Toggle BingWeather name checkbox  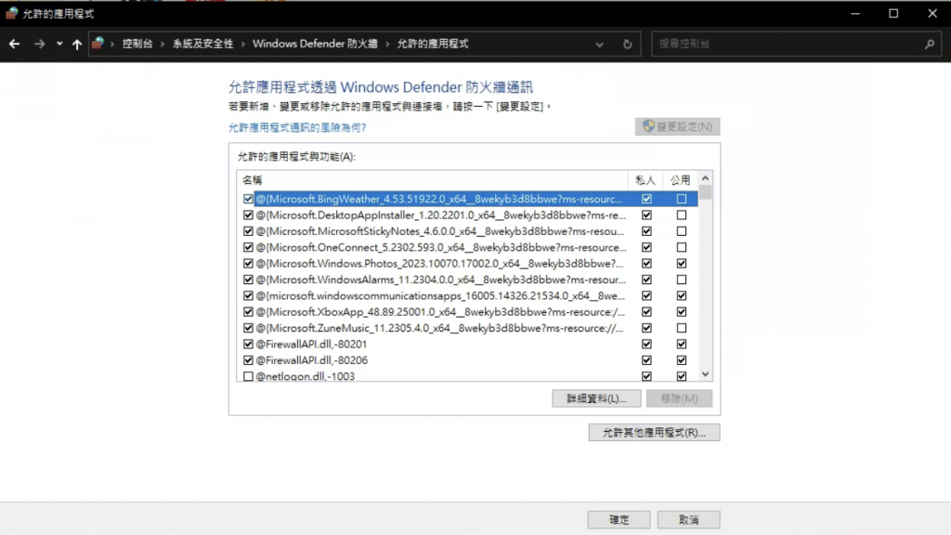(x=248, y=199)
